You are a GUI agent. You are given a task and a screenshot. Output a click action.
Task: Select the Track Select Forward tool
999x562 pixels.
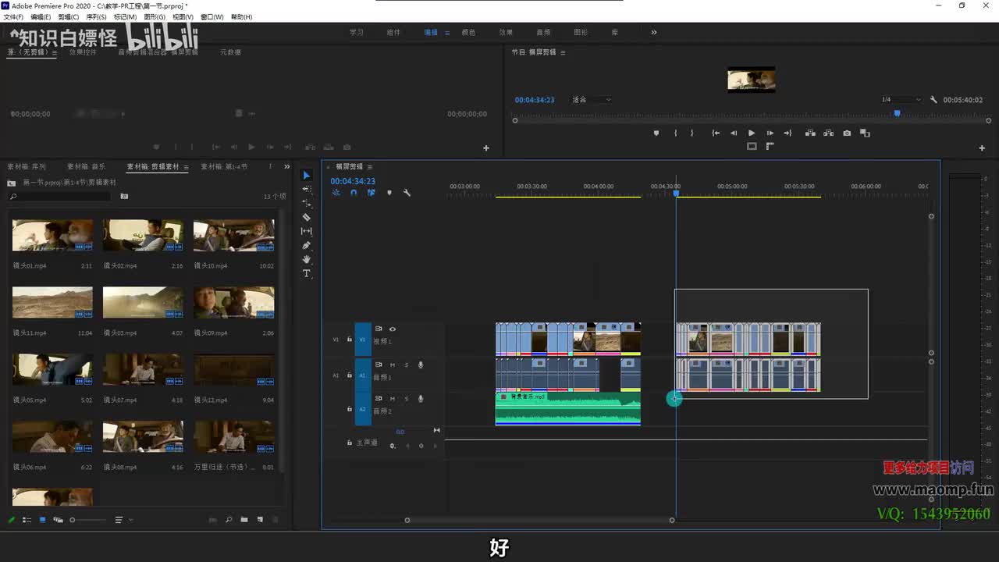tap(306, 190)
